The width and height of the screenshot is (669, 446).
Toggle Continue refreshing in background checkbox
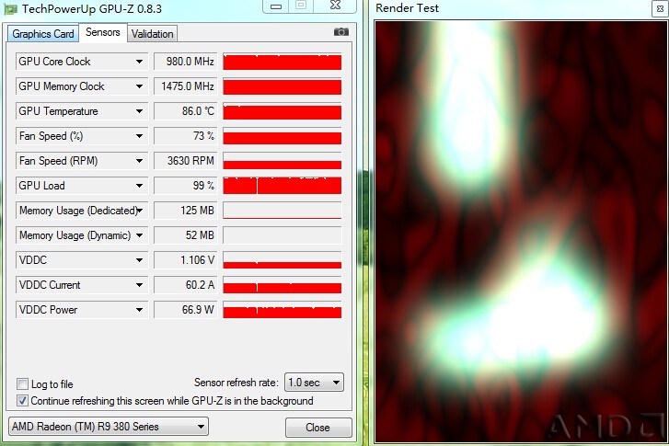click(23, 400)
